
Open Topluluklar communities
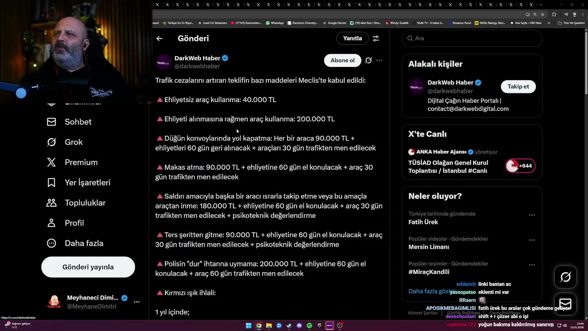coord(76,203)
